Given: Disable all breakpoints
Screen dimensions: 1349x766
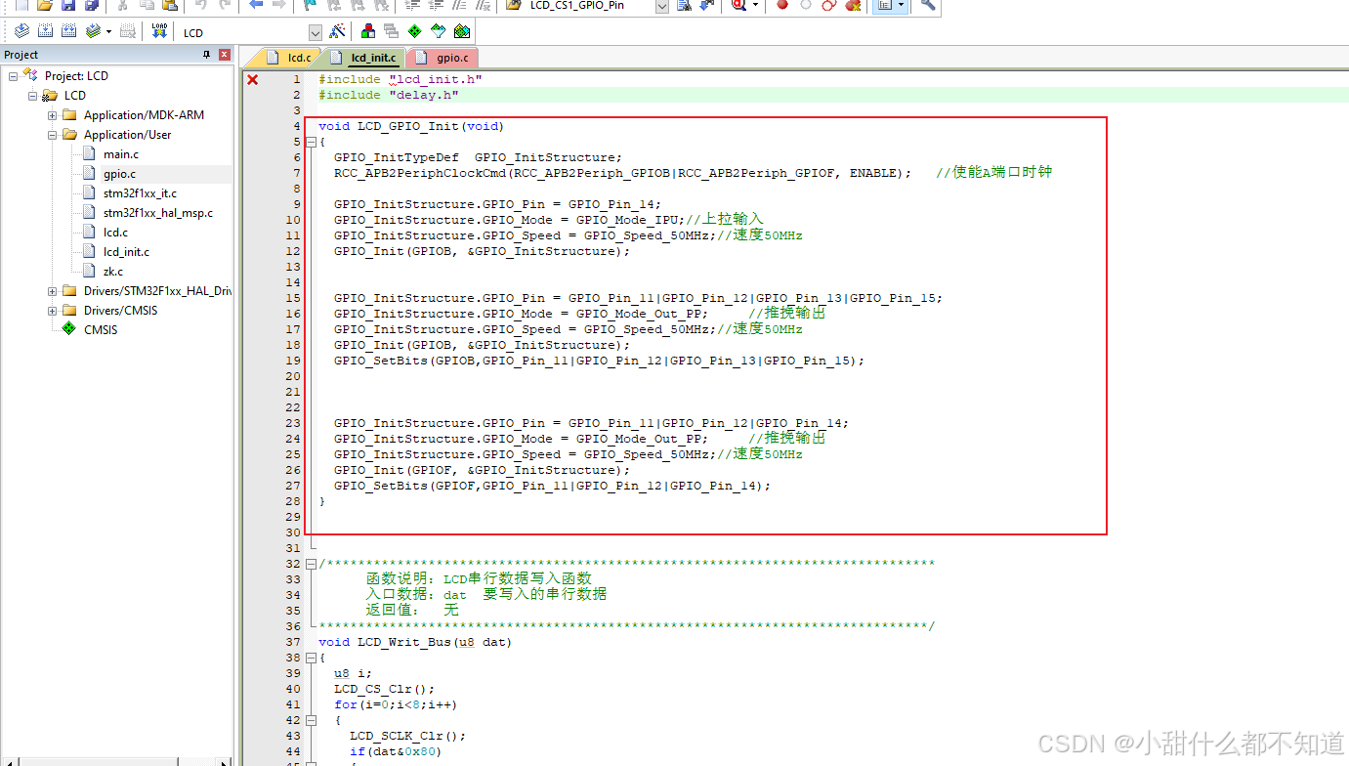Looking at the screenshot, I should pos(828,7).
